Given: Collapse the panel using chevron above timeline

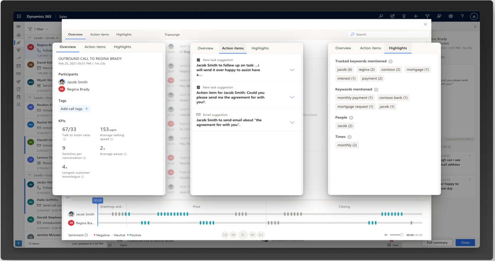Looking at the screenshot, I should coord(68,197).
